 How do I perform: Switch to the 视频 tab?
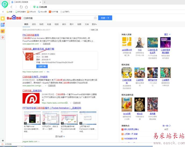click(56, 24)
